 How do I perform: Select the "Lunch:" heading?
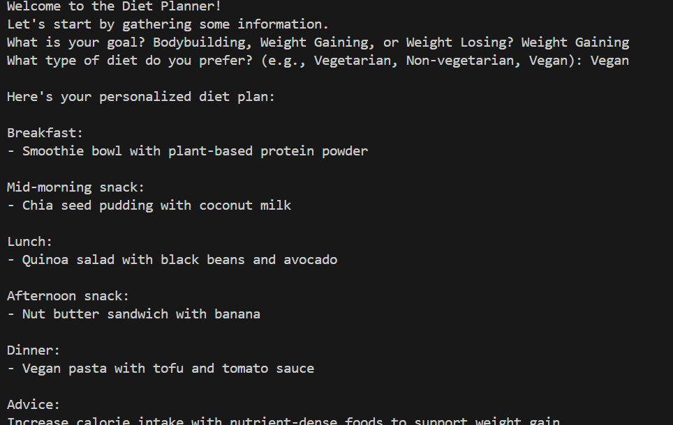30,242
